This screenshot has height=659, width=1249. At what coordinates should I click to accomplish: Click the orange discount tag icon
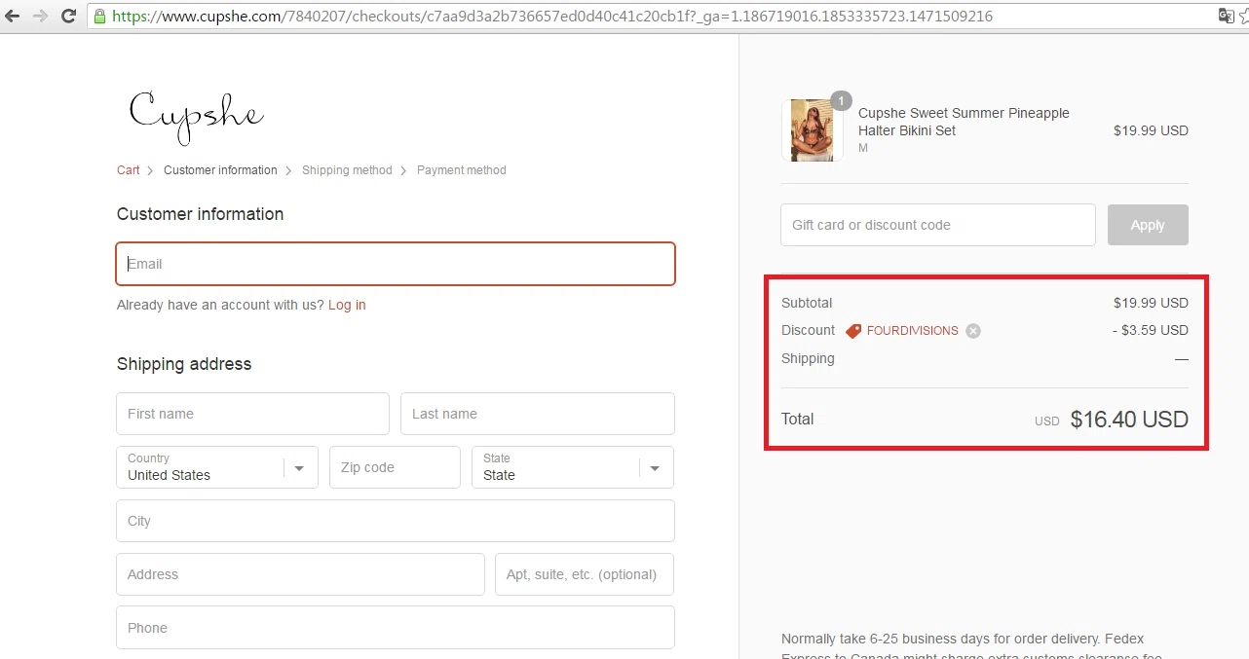[x=853, y=331]
